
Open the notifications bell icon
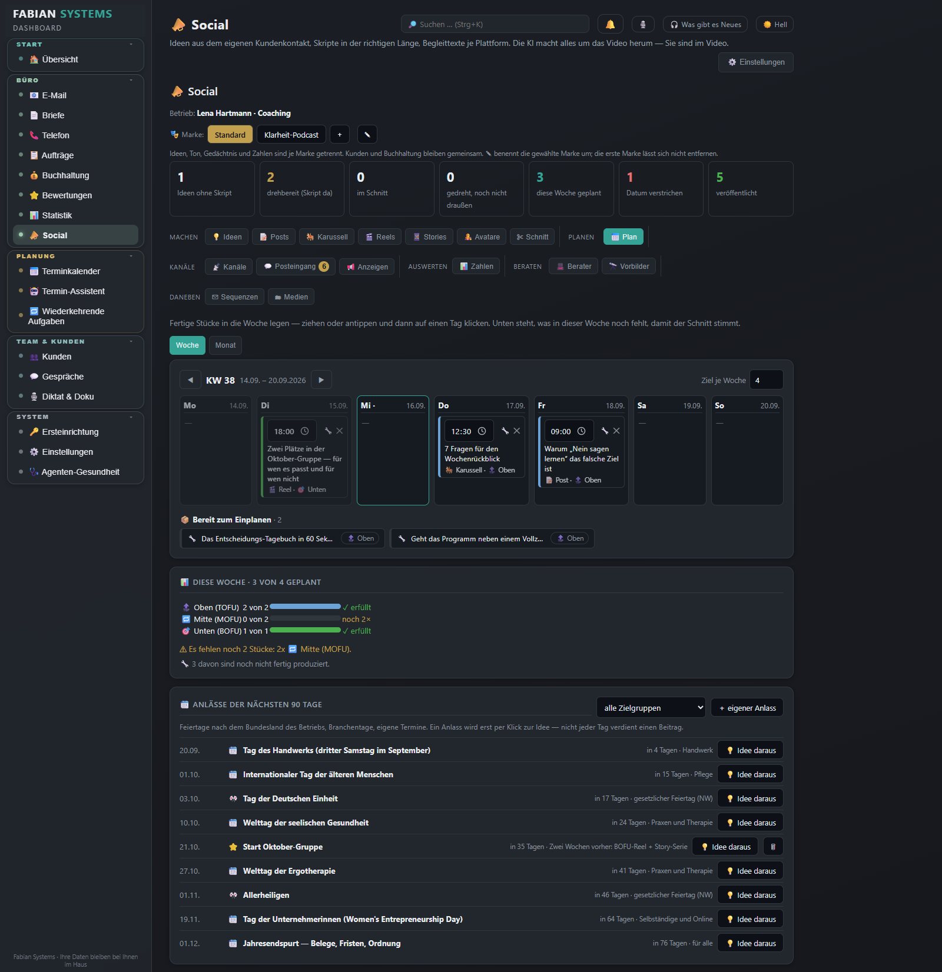(x=610, y=24)
